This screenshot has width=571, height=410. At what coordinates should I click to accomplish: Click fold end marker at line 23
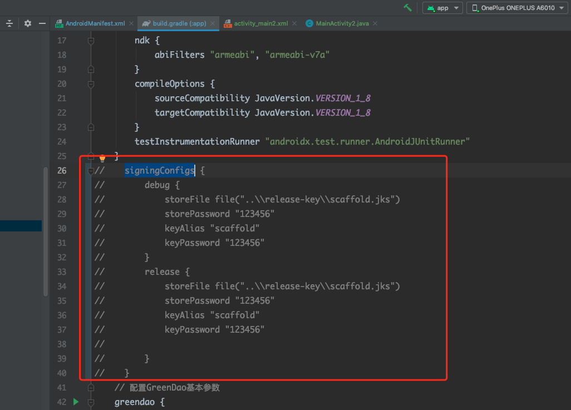[91, 127]
